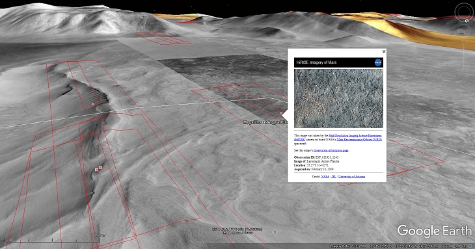The height and width of the screenshot is (249, 475).
Task: Select HiRISE placemark on the dune ridge
Action: (x=92, y=105)
